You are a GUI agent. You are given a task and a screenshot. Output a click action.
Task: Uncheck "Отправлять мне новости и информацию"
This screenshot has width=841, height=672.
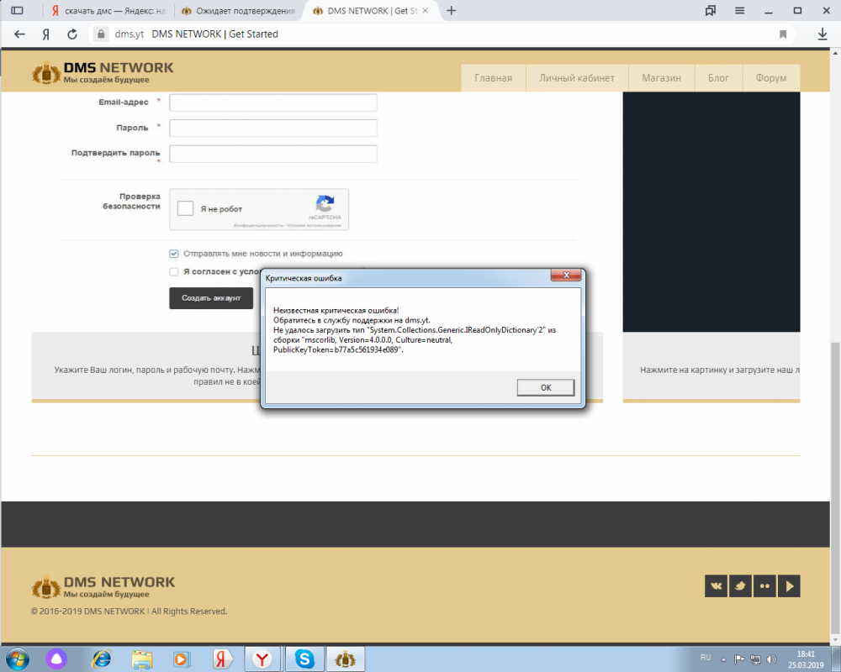point(174,253)
